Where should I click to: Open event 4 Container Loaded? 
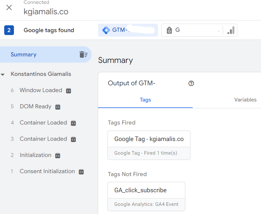pos(43,123)
